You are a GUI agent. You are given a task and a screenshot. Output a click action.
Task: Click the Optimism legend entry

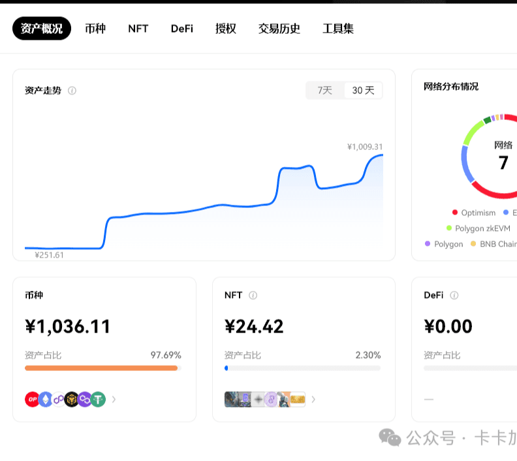click(x=474, y=213)
